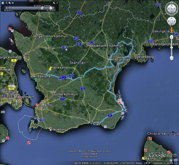Zoom in with plus button
Image resolution: width=179 pixels, height=165 pixels.
pyautogui.click(x=172, y=37)
